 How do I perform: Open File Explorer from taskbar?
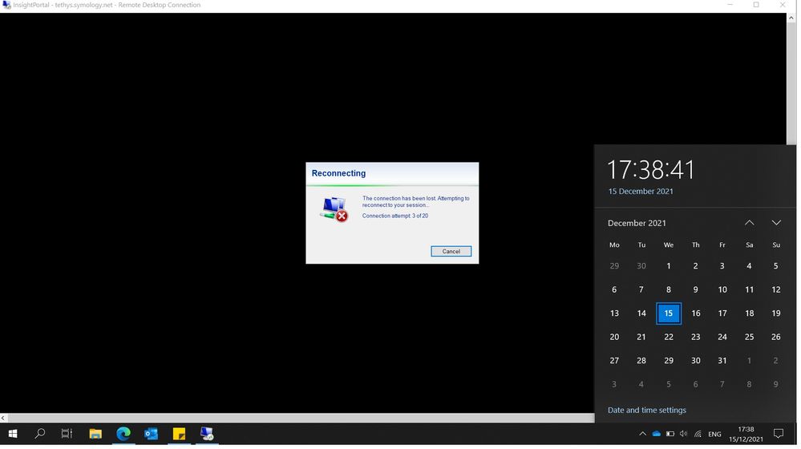pos(95,434)
